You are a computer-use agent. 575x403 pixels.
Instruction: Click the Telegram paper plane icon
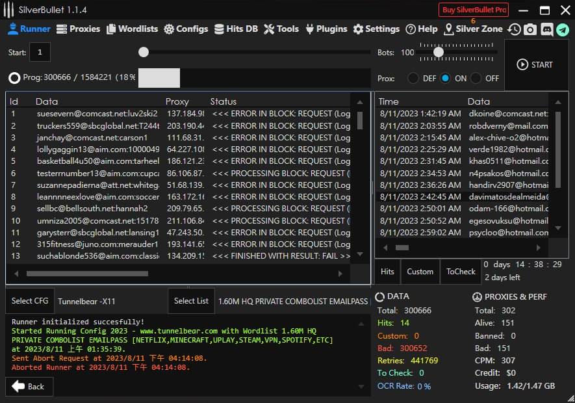point(563,29)
